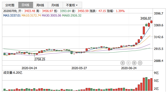
Task: Click the MA5:3337.01 indicator text
Action: (12, 16)
